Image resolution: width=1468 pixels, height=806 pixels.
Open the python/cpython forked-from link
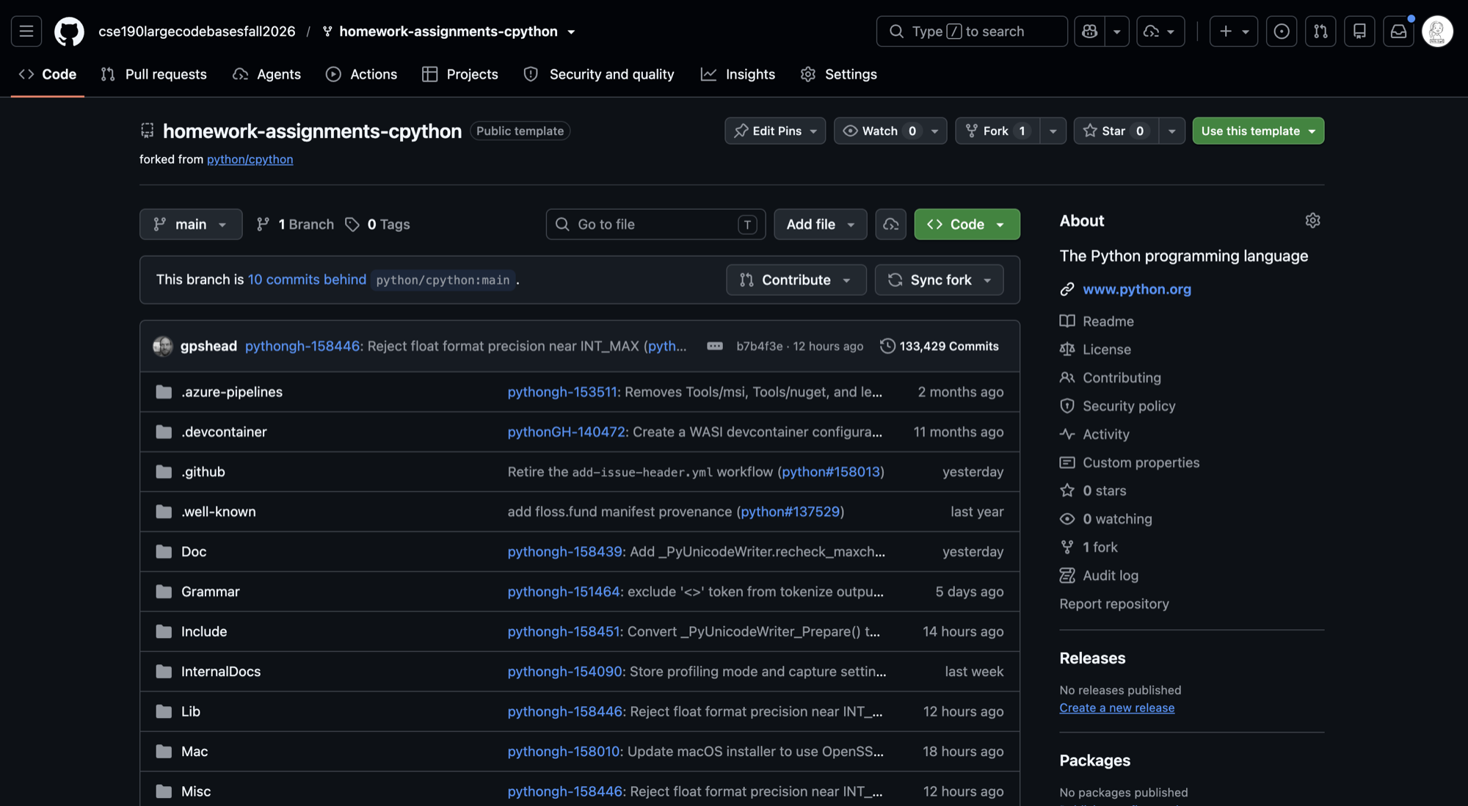(x=250, y=159)
